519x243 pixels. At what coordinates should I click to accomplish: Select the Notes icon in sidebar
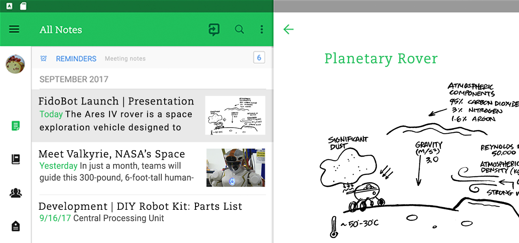pos(15,126)
